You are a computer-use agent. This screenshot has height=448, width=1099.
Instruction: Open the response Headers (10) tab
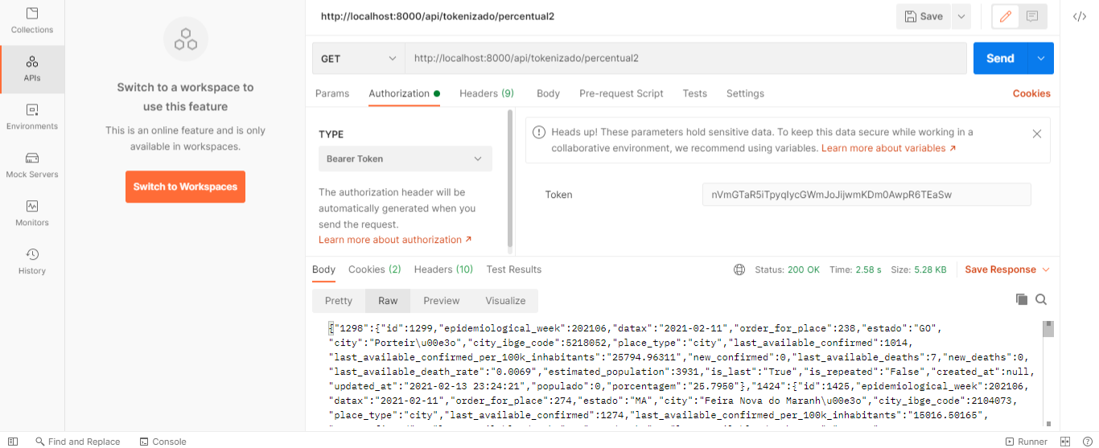pyautogui.click(x=443, y=269)
